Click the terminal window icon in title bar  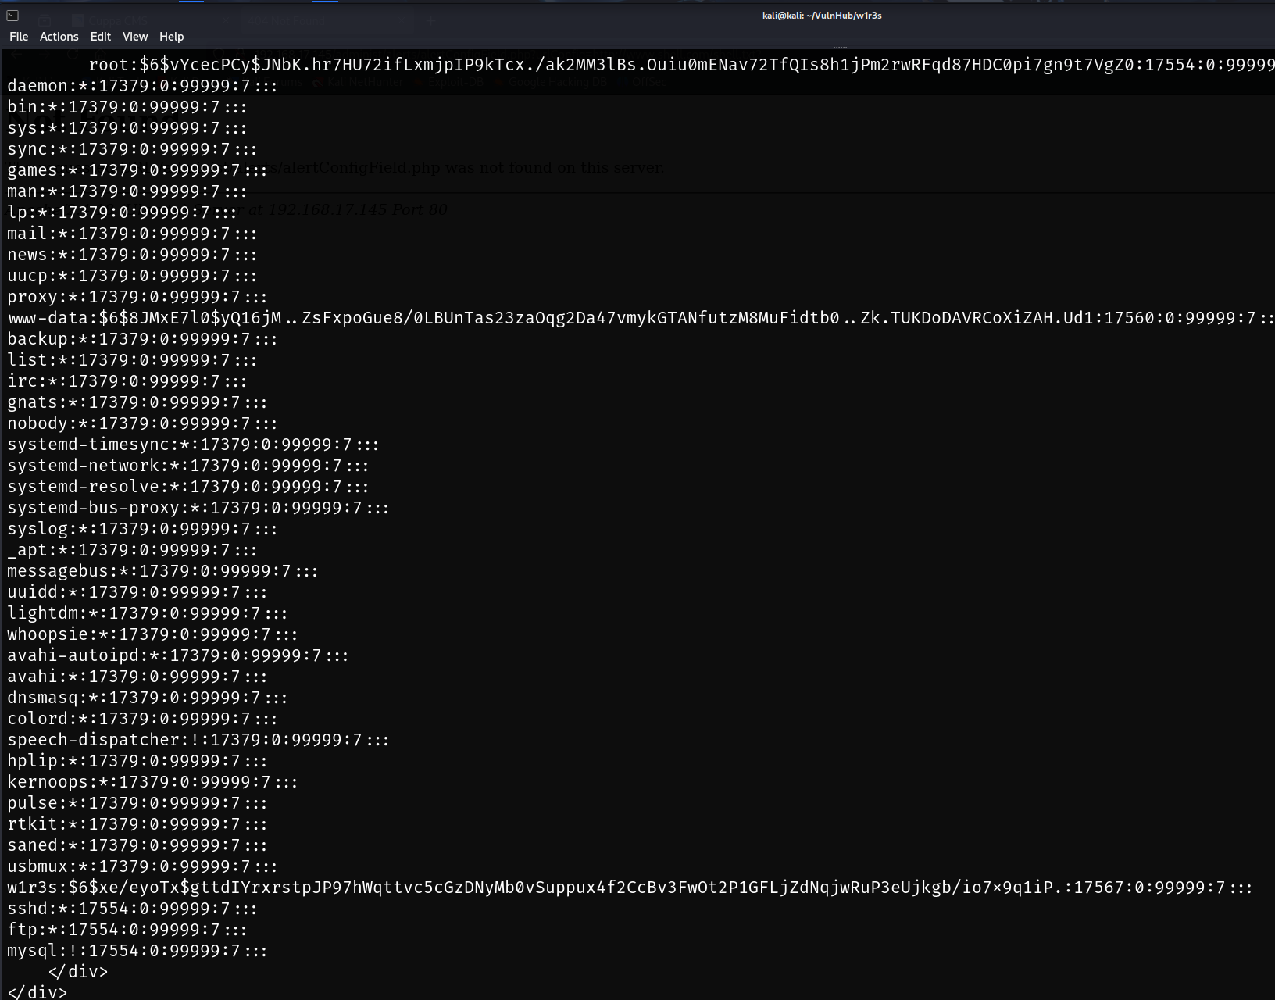12,16
